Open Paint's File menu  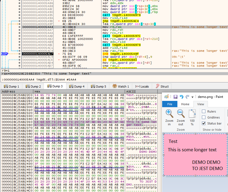pos(170,104)
